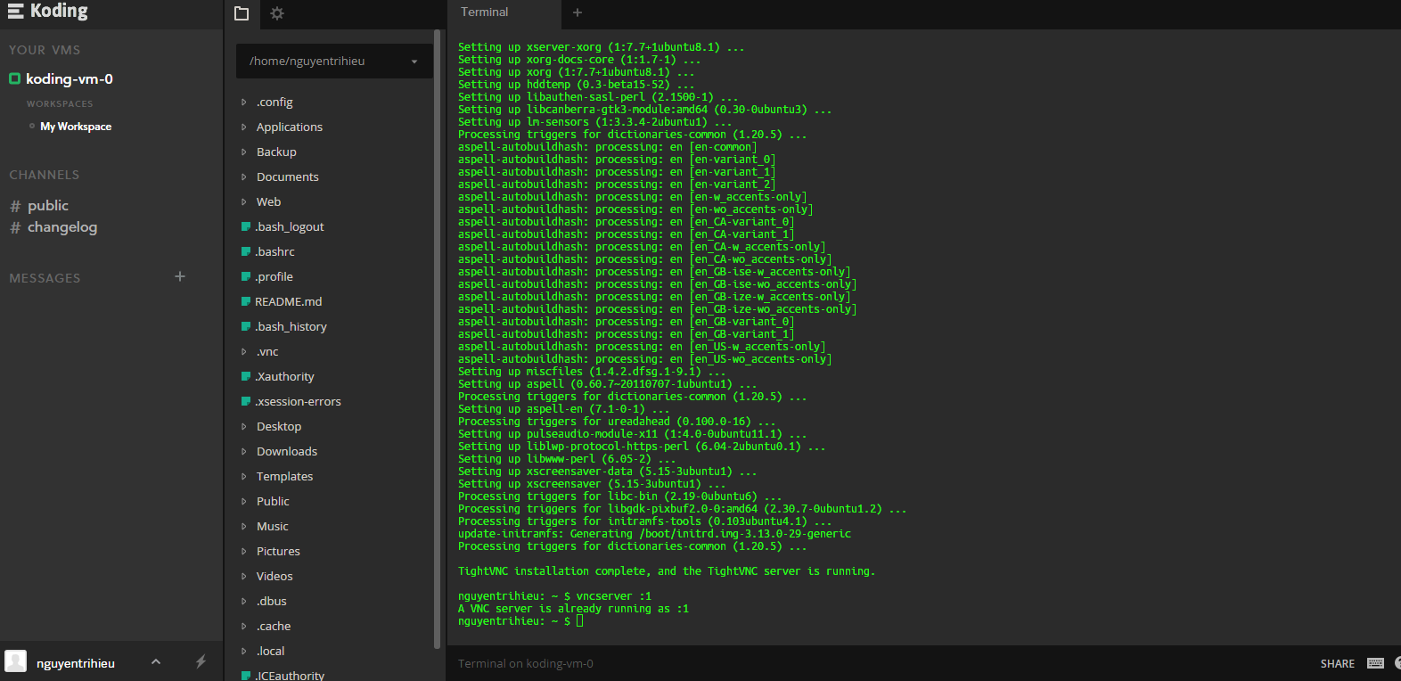
Task: Click the koding-vm-0 status indicator
Action: 14,78
